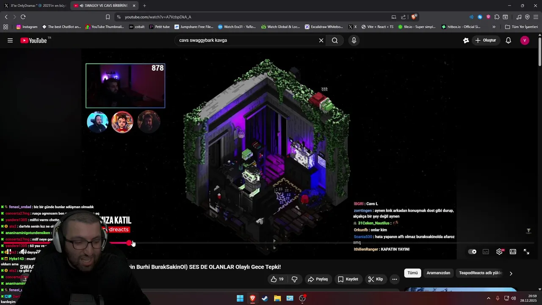The width and height of the screenshot is (542, 305).
Task: Open Brave VPN shield icon
Action: point(527,17)
